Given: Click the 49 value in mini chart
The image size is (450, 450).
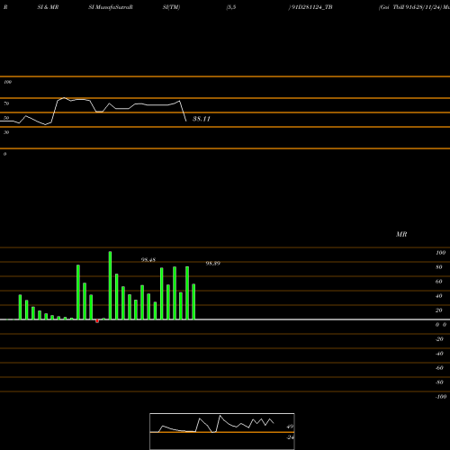Looking at the screenshot, I should 290,427.
